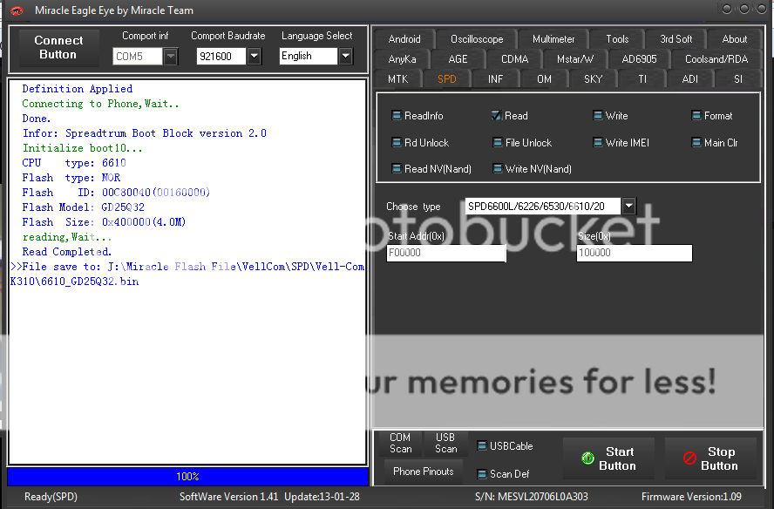Select the AnyKa tab

402,59
